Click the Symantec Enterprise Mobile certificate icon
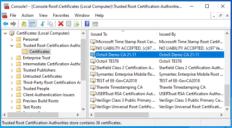Image resolution: width=232 pixels, height=128 pixels. point(93,74)
